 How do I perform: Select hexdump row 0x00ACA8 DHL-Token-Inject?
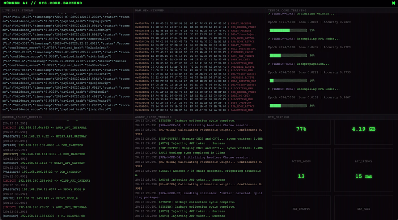(195, 34)
